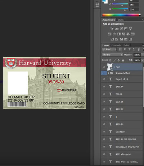Expand the Scanned effect group
Screen dimensions: 144x166
pyautogui.click(x=108, y=73)
